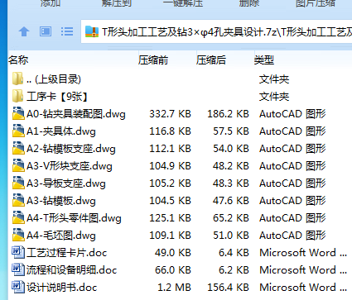Click the 156.4 KB compressed size value

[228, 288]
